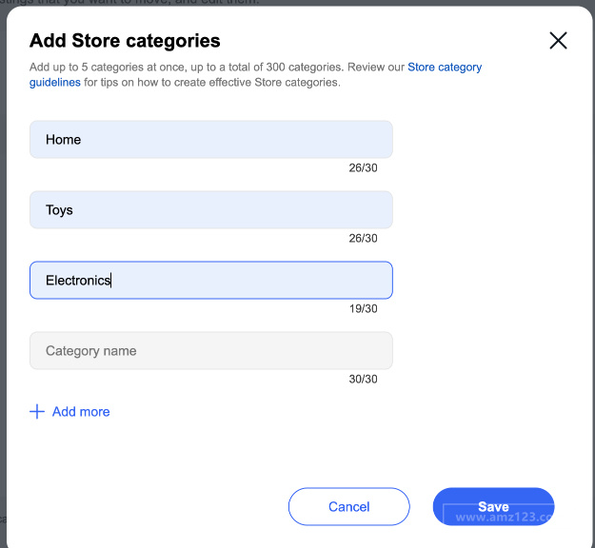The height and width of the screenshot is (548, 595).
Task: Click the 26/30 counter under Toys
Action: (363, 239)
